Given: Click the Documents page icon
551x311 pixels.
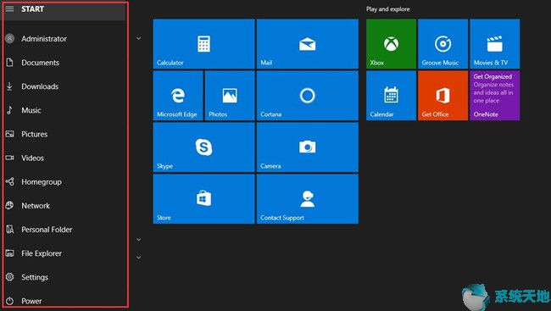Looking at the screenshot, I should pyautogui.click(x=10, y=63).
